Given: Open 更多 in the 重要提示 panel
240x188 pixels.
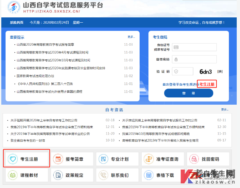Looking at the screenshot, I should (x=131, y=37).
